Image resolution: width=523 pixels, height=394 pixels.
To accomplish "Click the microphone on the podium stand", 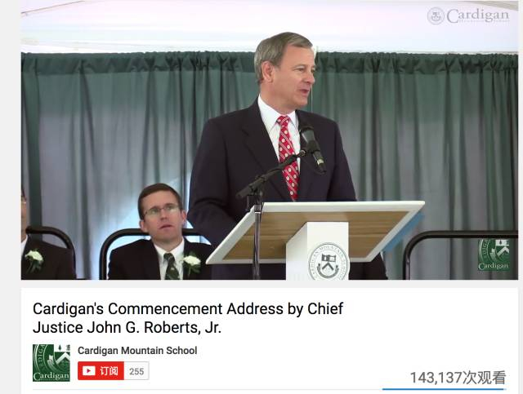I will pos(312,147).
